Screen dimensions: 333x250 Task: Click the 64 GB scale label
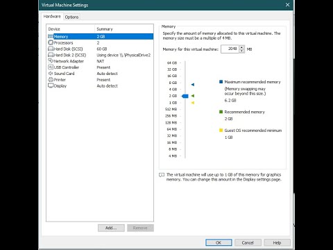pyautogui.click(x=172, y=62)
